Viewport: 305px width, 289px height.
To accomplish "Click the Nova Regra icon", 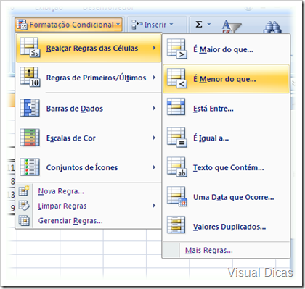I will click(24, 190).
